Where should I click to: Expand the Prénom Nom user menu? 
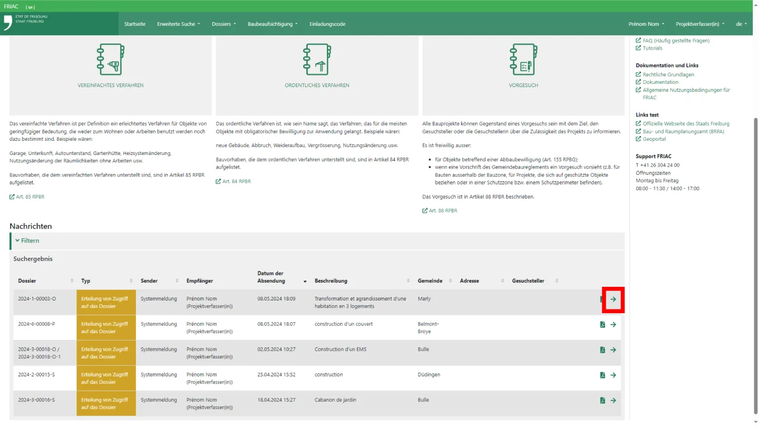pos(646,24)
